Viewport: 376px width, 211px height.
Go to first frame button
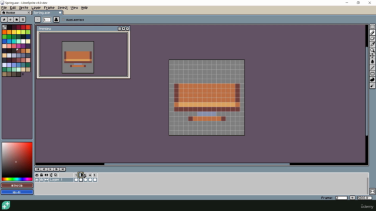[38, 169]
